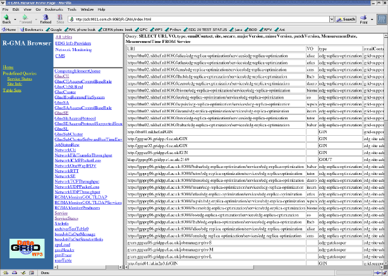Open the RPV bookmark

pyautogui.click(x=265, y=30)
